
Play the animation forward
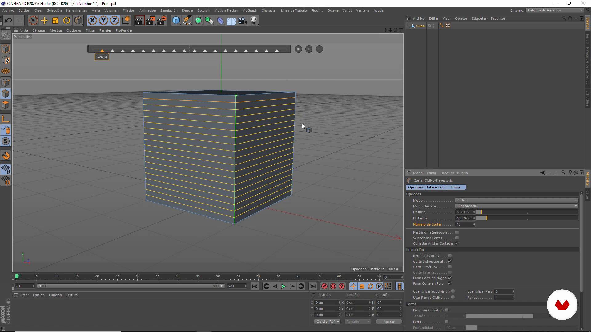(x=283, y=287)
